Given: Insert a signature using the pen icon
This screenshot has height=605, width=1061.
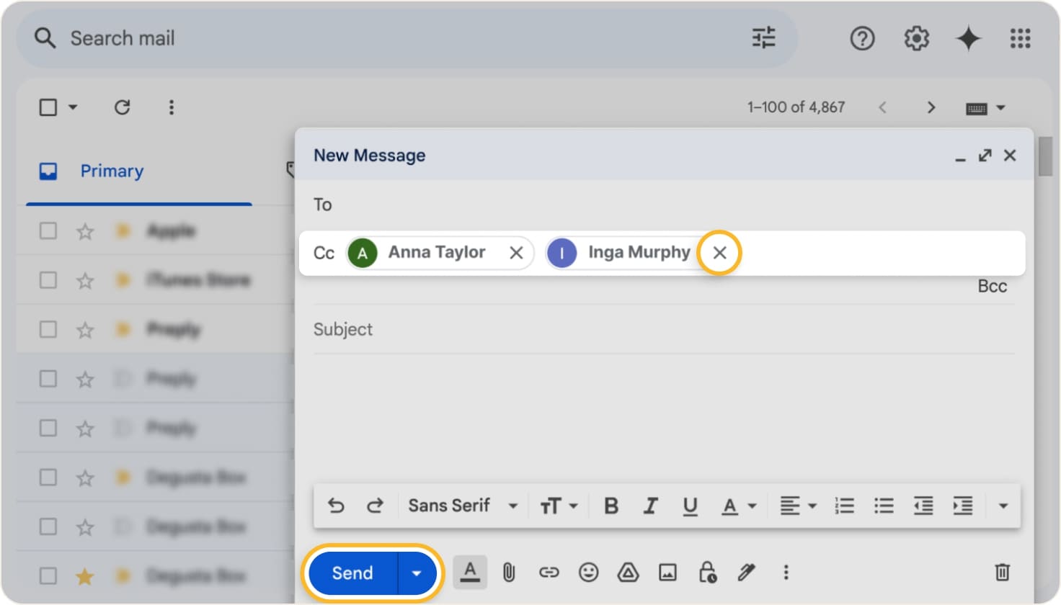Looking at the screenshot, I should pos(746,573).
